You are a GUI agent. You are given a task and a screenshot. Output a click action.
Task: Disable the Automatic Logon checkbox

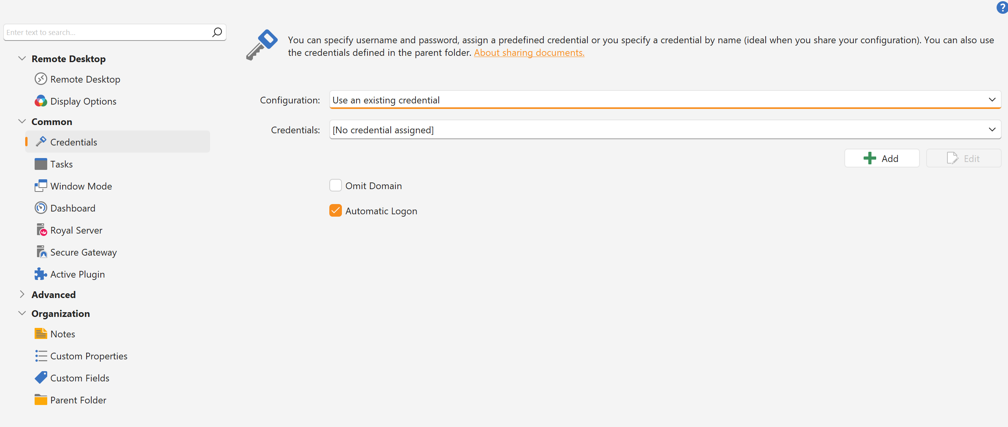(x=336, y=211)
